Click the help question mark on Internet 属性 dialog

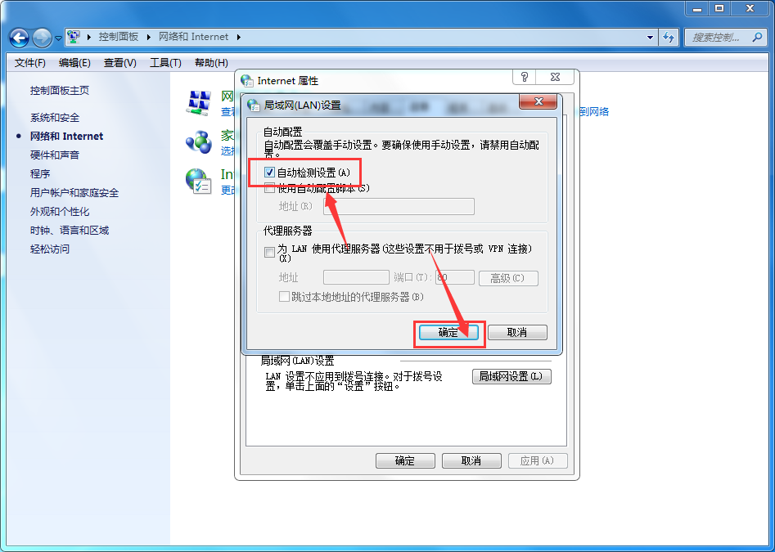523,77
